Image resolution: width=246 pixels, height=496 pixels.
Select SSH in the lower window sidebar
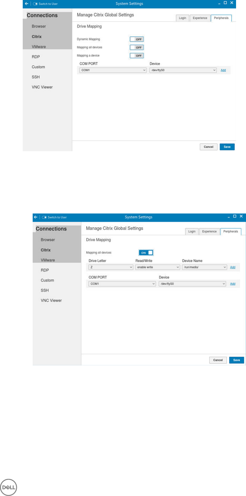45,290
